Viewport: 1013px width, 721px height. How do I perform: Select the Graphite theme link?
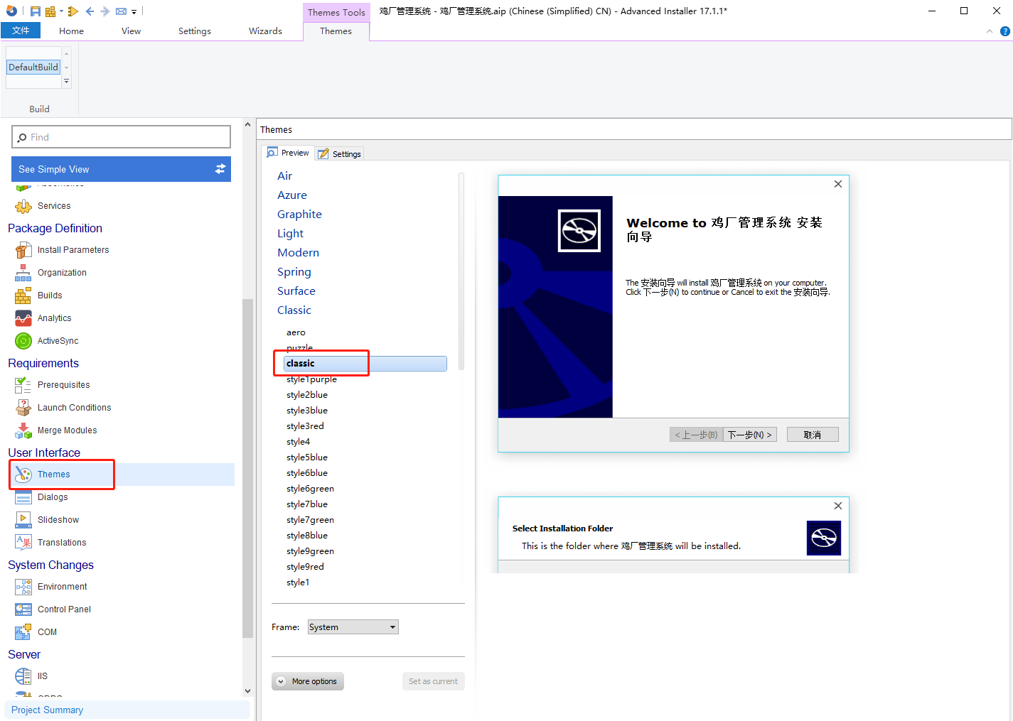click(x=299, y=215)
